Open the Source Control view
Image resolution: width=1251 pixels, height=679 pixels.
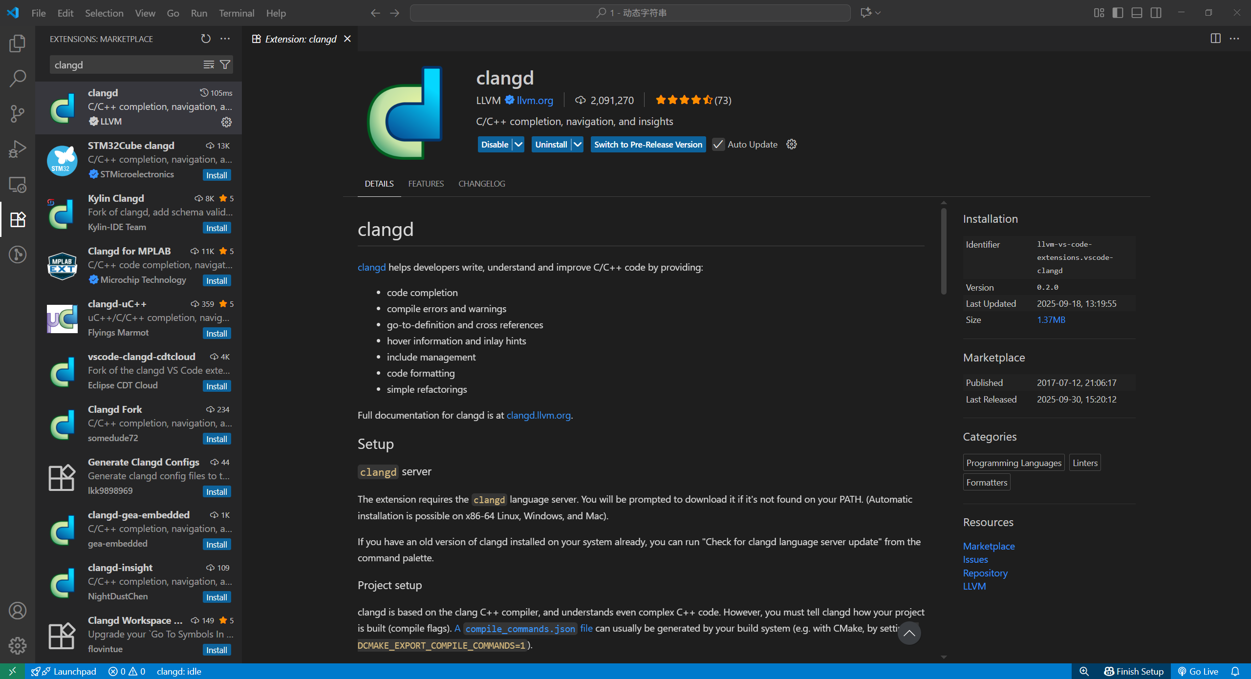(18, 113)
